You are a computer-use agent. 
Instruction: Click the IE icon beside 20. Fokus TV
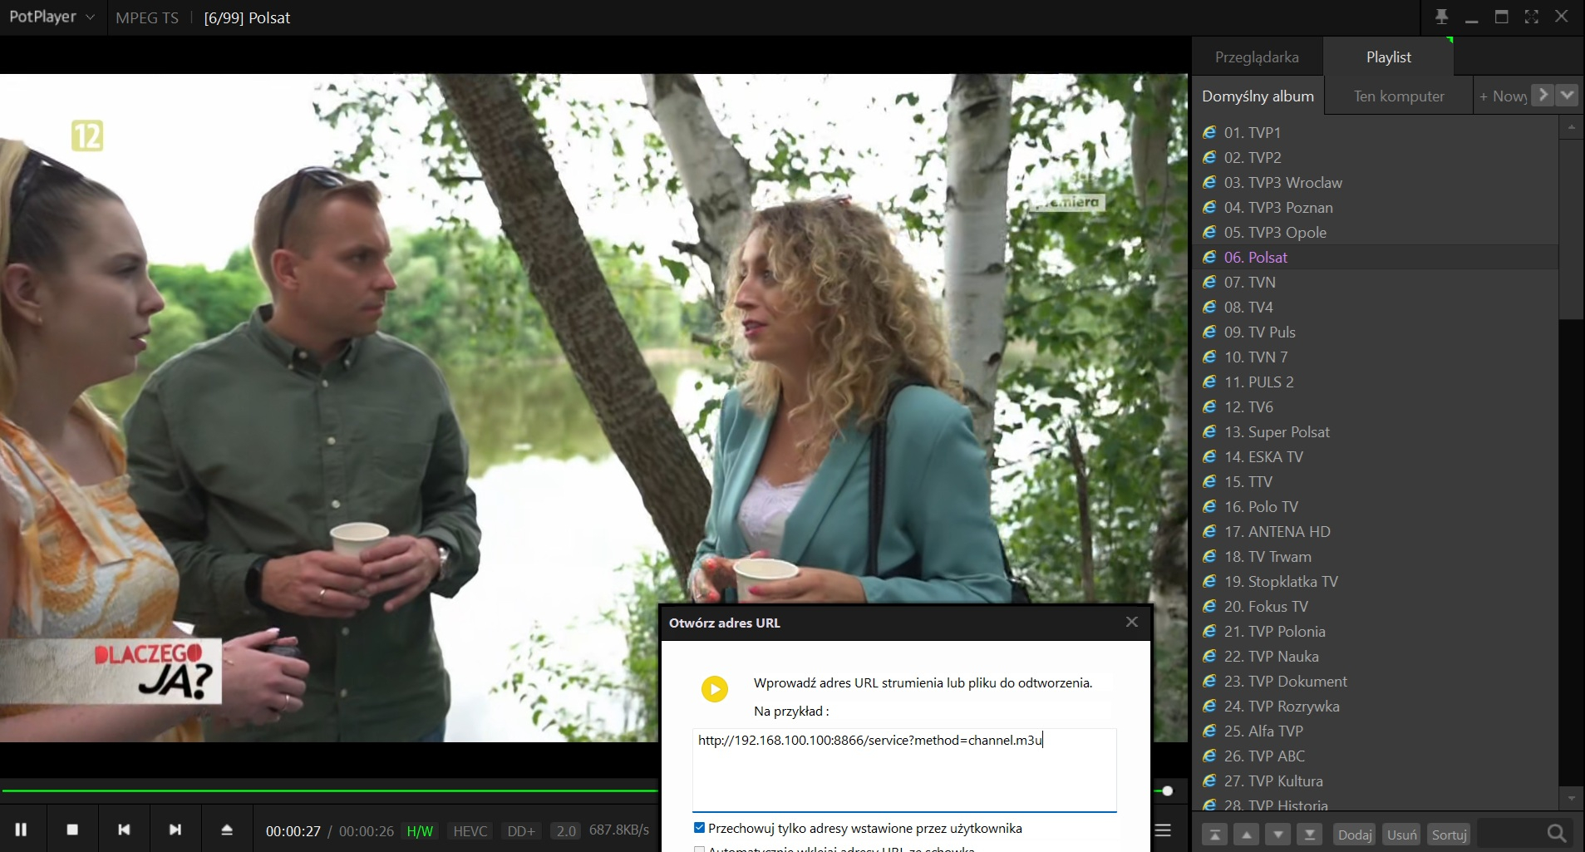point(1210,606)
